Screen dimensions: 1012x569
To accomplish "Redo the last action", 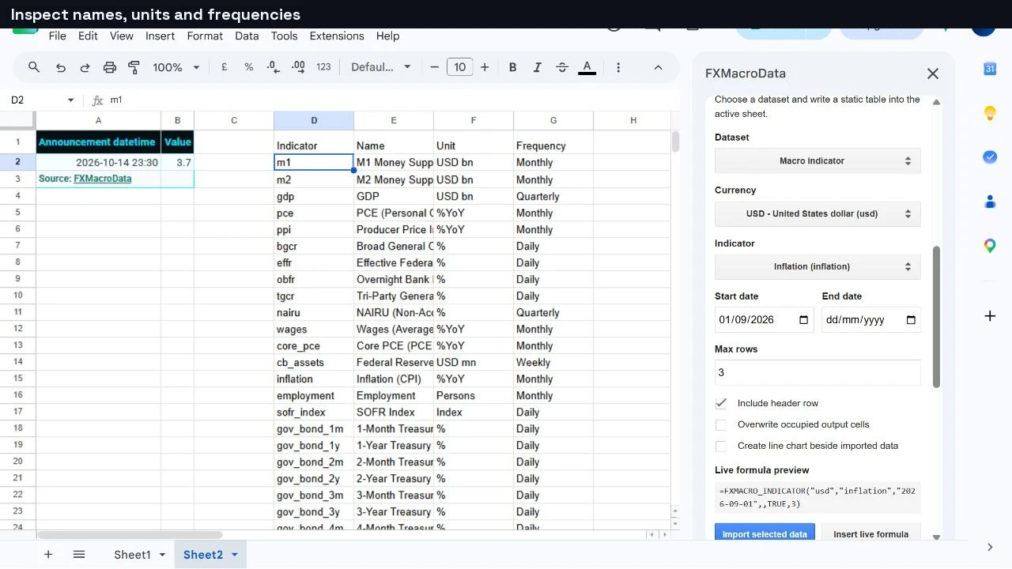I will click(85, 67).
